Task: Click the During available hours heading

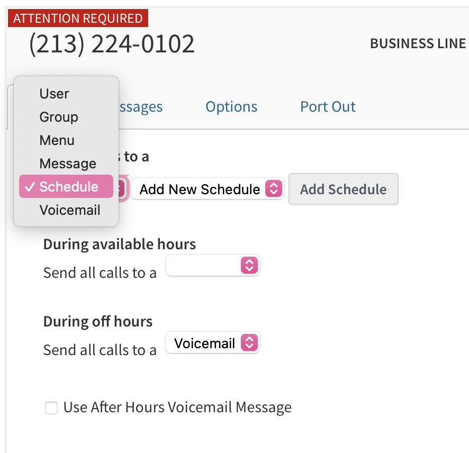Action: pos(120,244)
